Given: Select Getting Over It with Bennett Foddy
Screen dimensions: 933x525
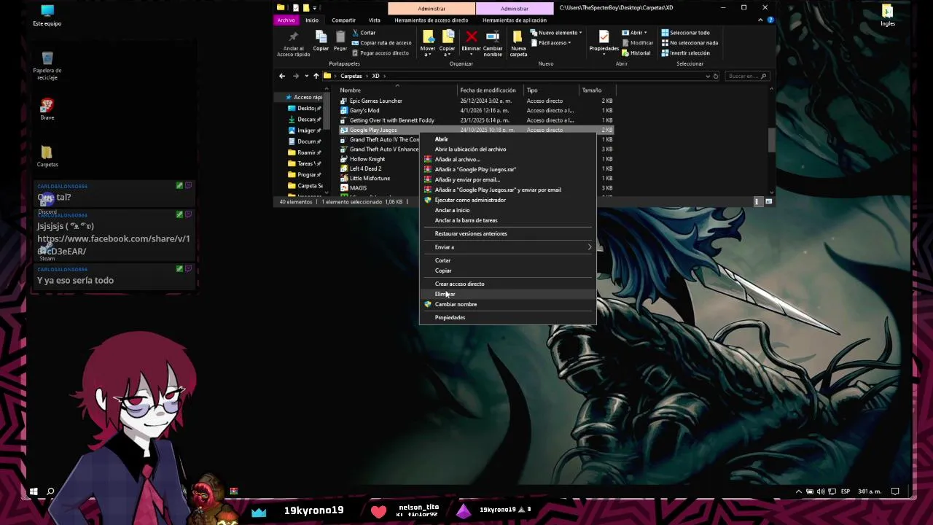Looking at the screenshot, I should coord(392,120).
